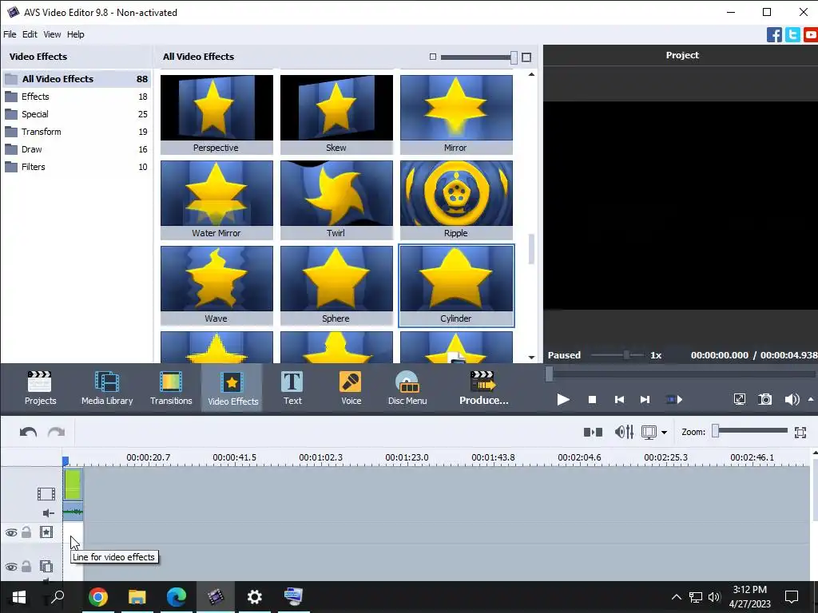Open the audio mixer icon
Screen dimensions: 818x613
pos(624,432)
